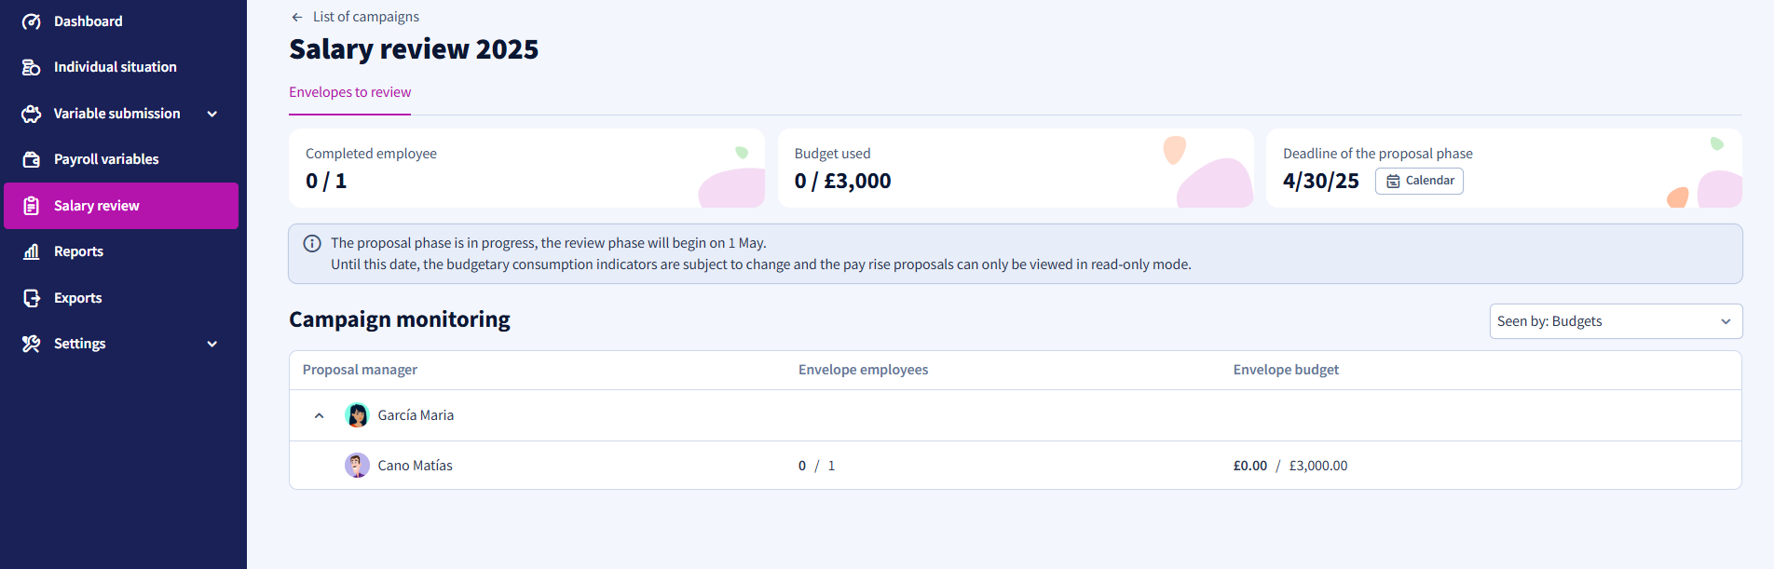Click the back arrow beside List of campaigns

[297, 17]
